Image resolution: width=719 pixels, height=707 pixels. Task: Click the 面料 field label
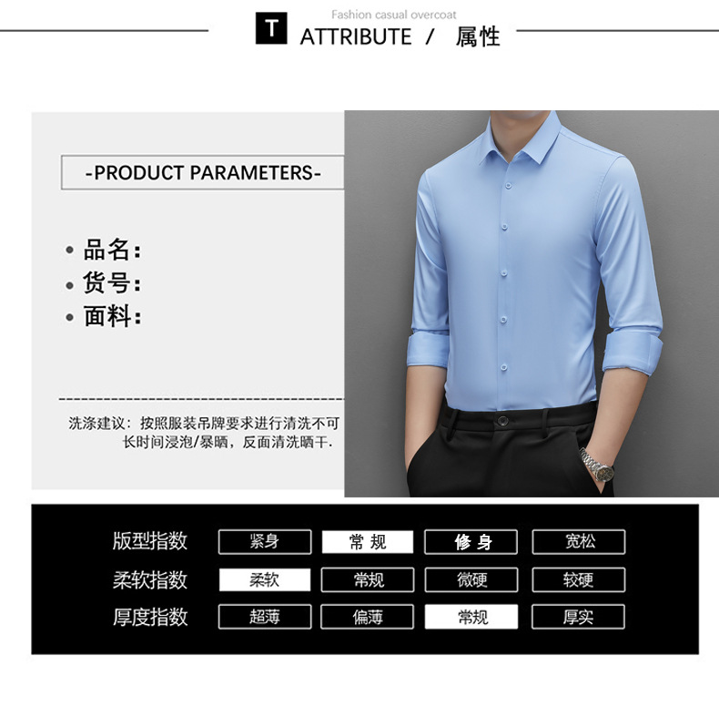point(112,316)
